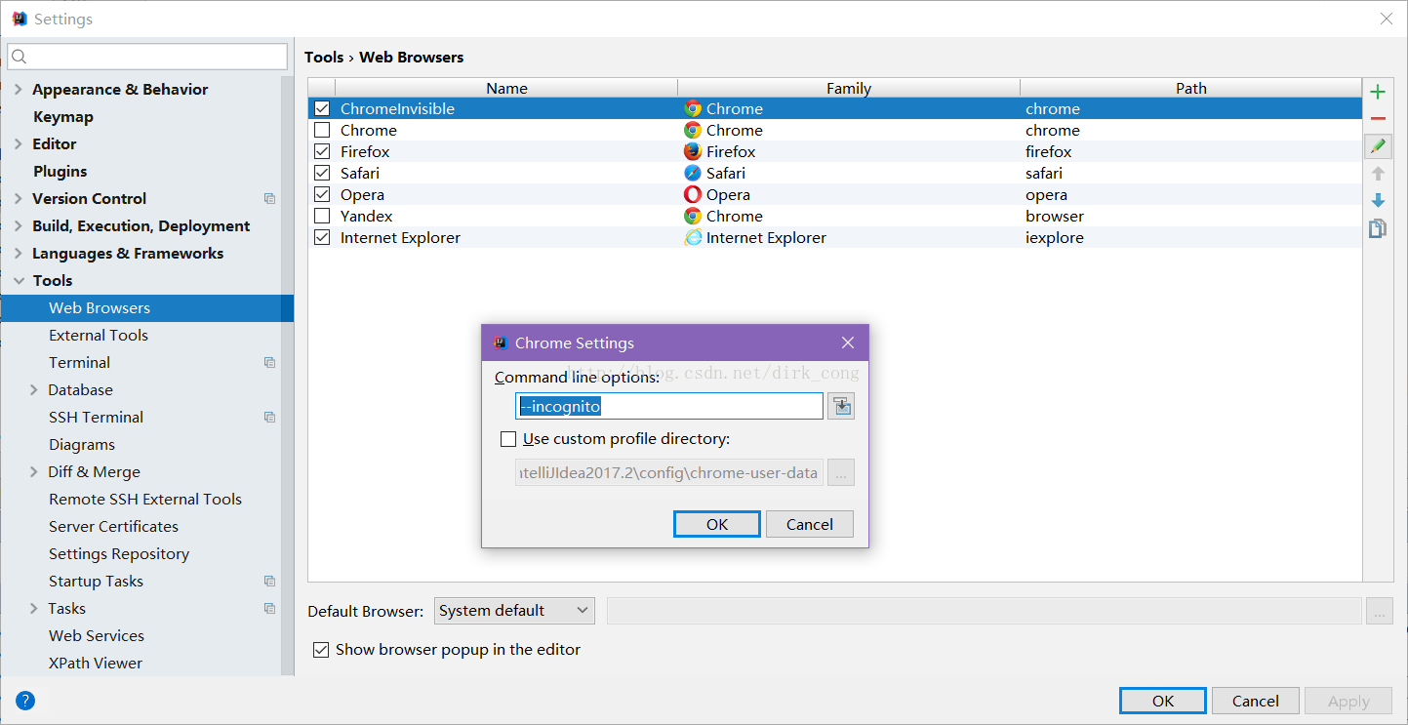Click Firefox icon in Family column
The image size is (1408, 725).
click(x=693, y=151)
